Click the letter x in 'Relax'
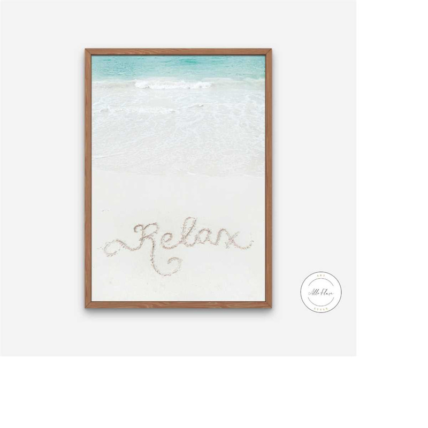The height and width of the screenshot is (428, 428). [x=231, y=239]
